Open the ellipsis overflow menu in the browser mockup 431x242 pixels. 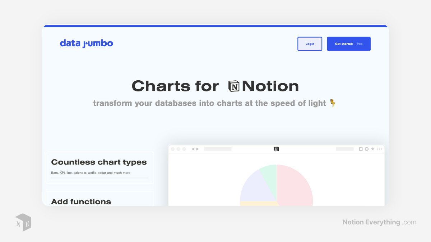point(379,149)
